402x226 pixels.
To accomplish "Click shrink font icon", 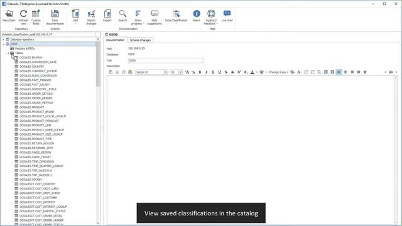I will [193, 72].
